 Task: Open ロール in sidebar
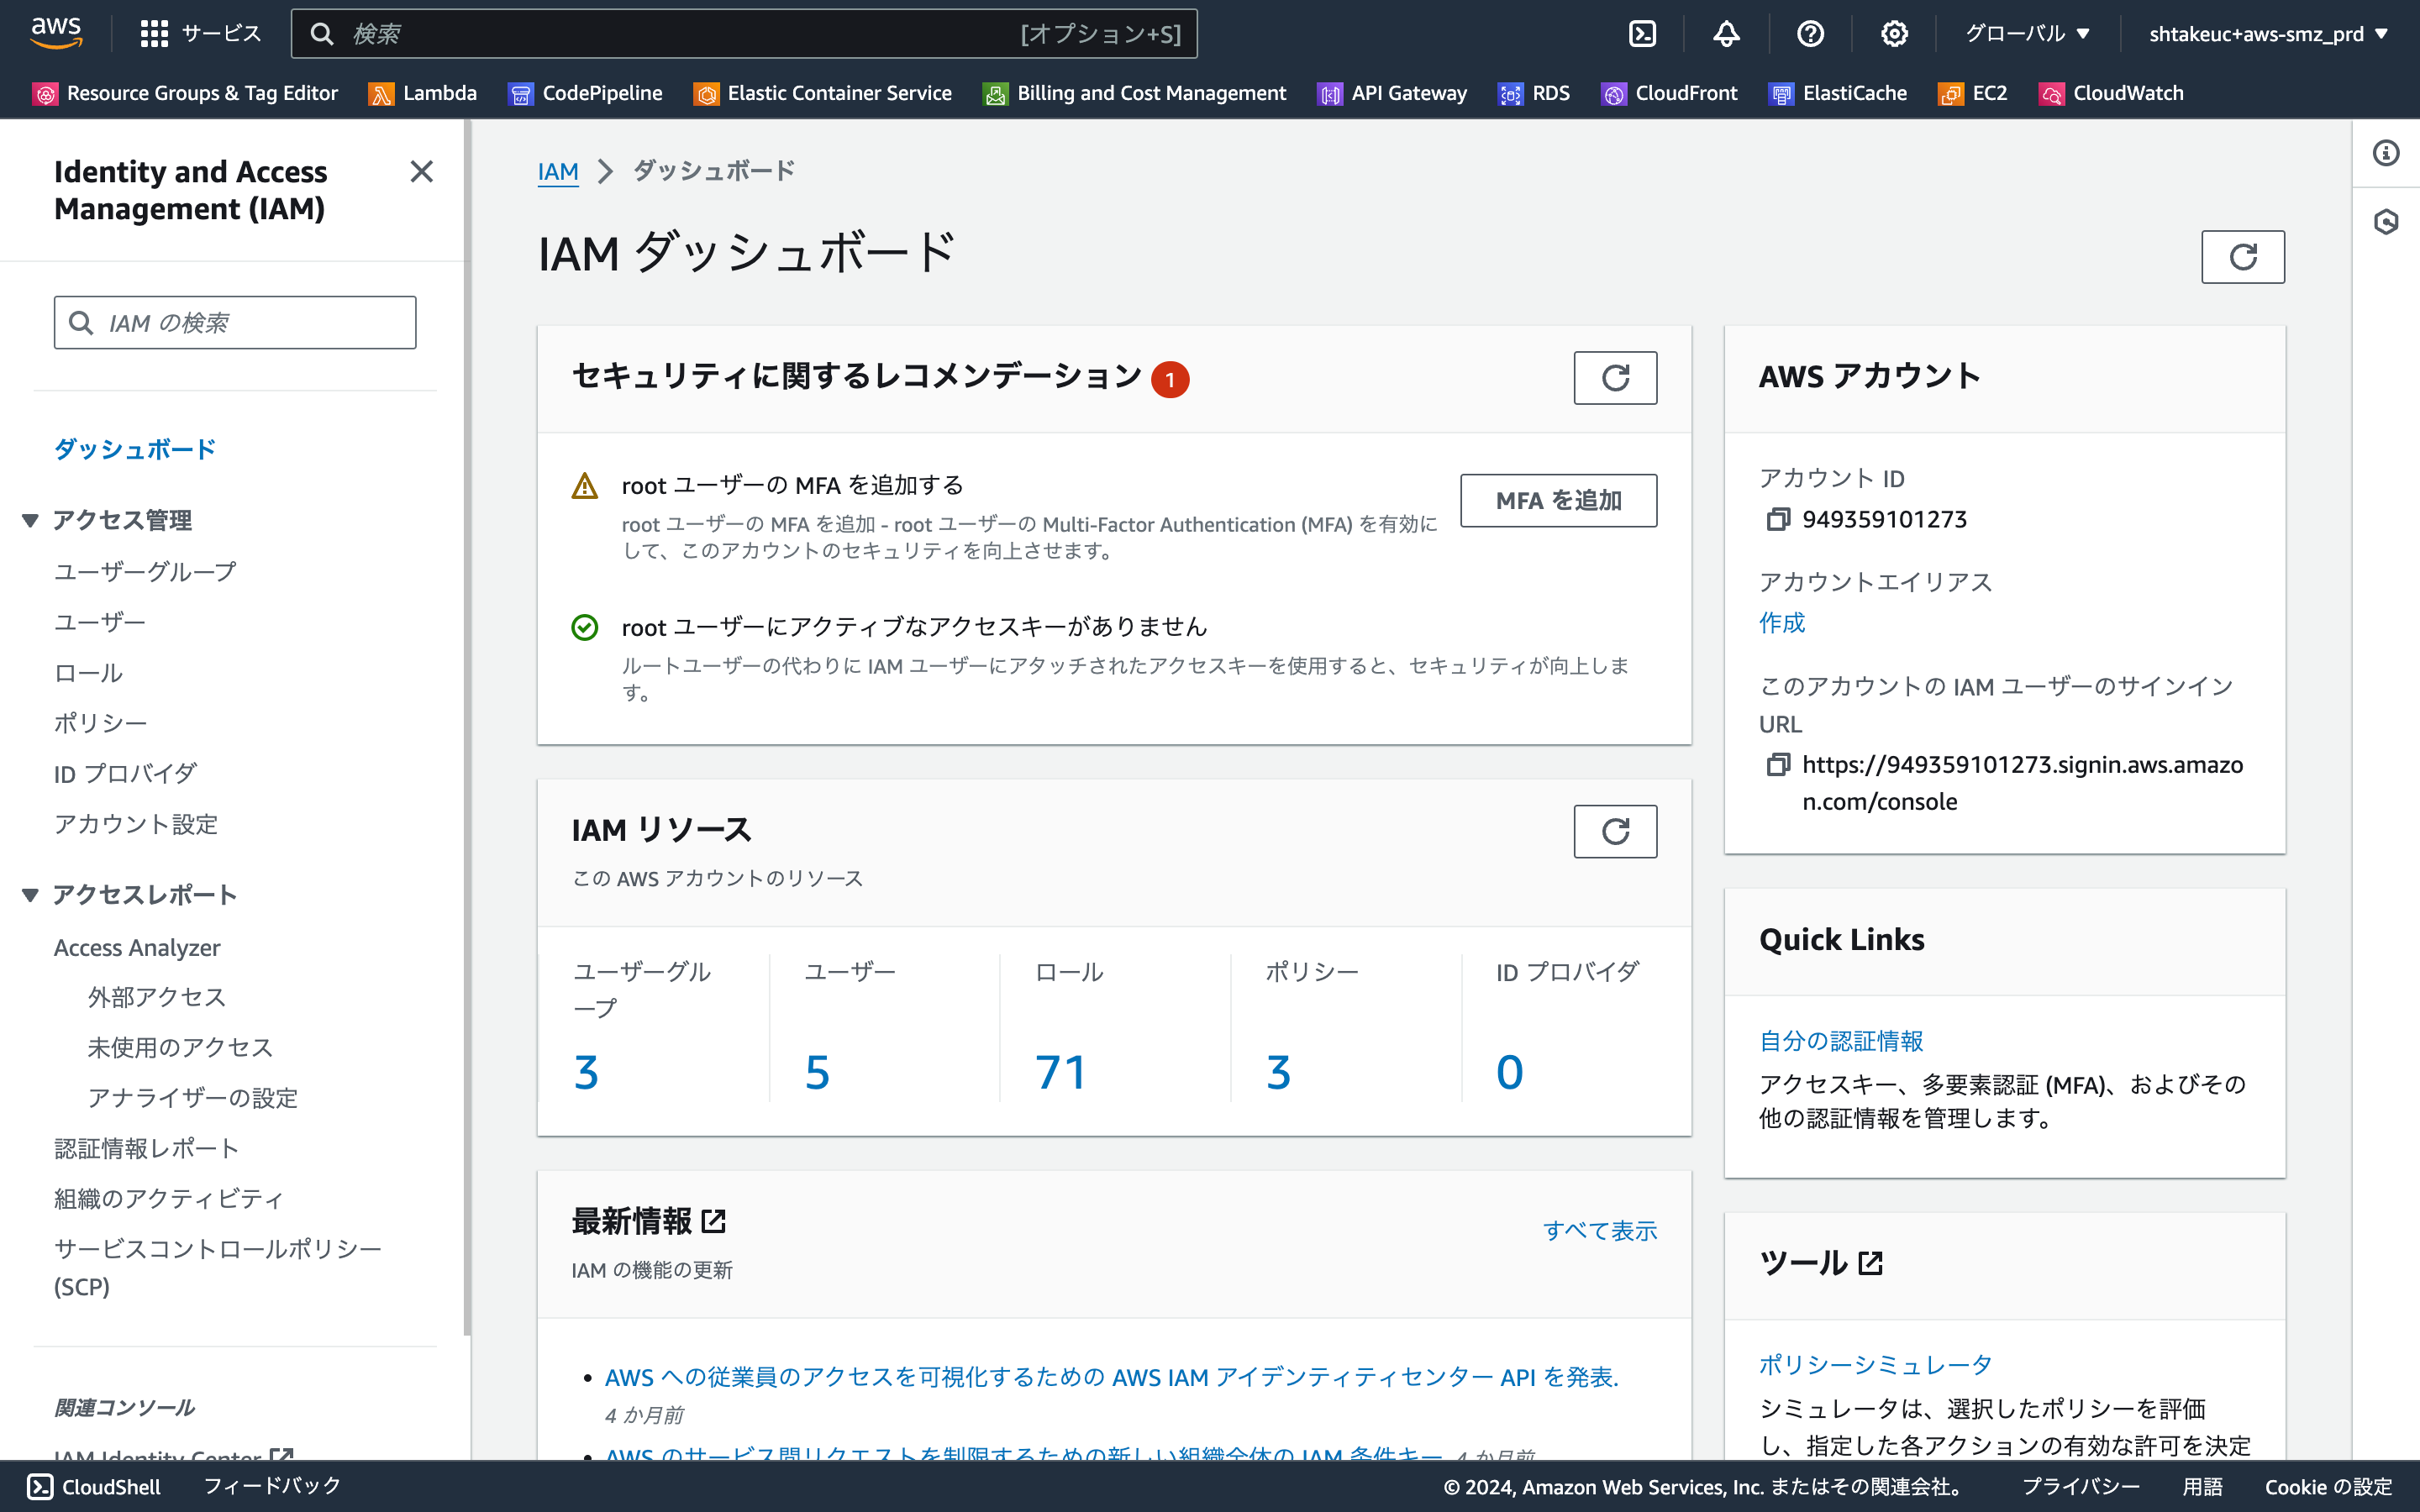point(89,673)
